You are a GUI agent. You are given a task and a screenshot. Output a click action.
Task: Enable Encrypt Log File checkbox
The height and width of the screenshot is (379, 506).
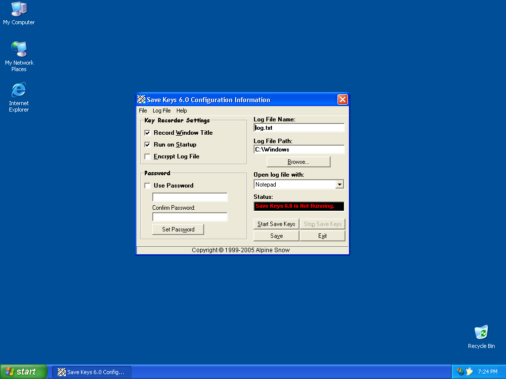(x=147, y=156)
